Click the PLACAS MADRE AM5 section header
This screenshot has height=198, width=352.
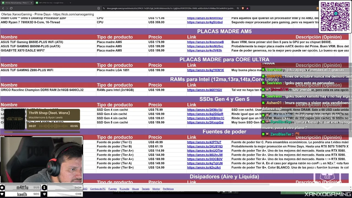(x=224, y=31)
